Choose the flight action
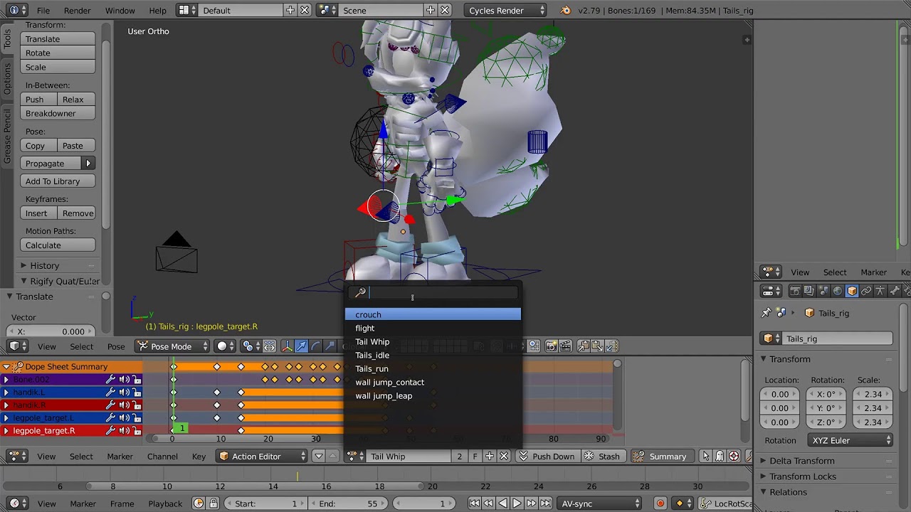 pos(433,328)
